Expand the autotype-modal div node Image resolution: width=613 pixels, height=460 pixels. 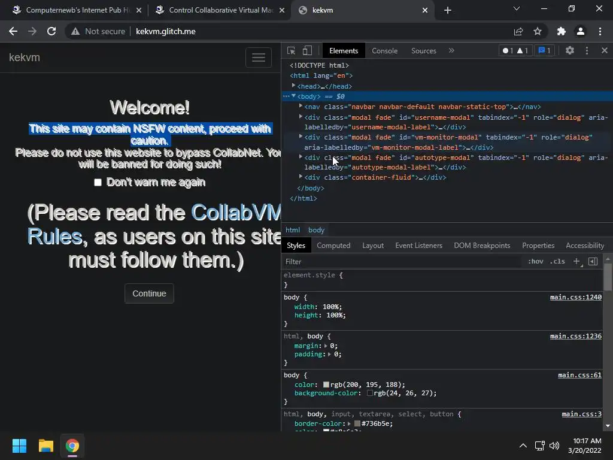(x=301, y=157)
